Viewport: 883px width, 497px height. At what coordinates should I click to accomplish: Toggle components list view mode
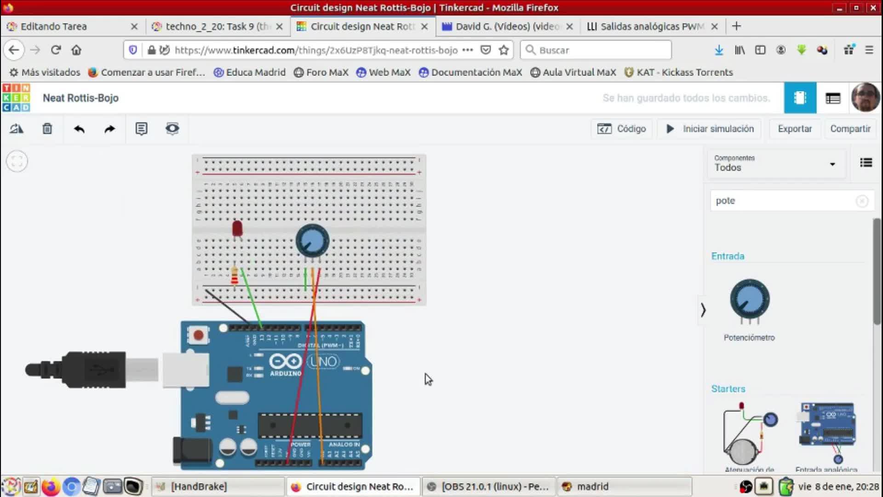coord(866,163)
